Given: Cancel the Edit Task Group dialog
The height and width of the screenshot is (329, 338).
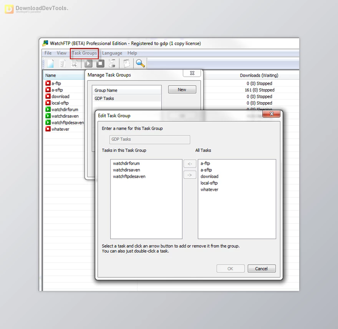Looking at the screenshot, I should pyautogui.click(x=261, y=269).
